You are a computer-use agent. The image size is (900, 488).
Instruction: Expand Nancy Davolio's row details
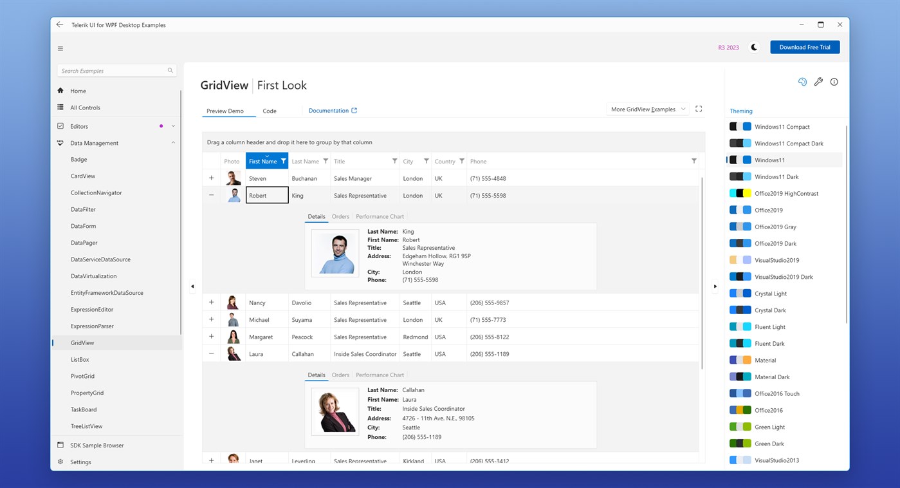tap(211, 302)
